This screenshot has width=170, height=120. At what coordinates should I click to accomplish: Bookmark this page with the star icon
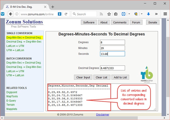[x=109, y=14]
